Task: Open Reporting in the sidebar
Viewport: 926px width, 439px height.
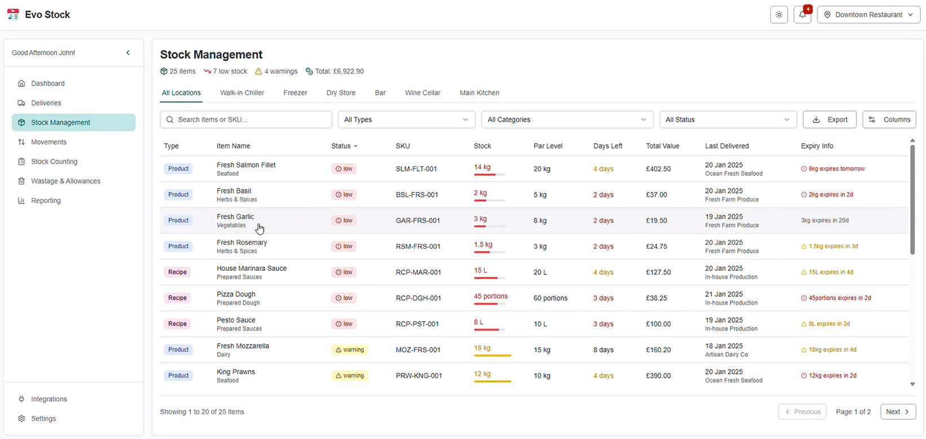Action: pos(46,200)
